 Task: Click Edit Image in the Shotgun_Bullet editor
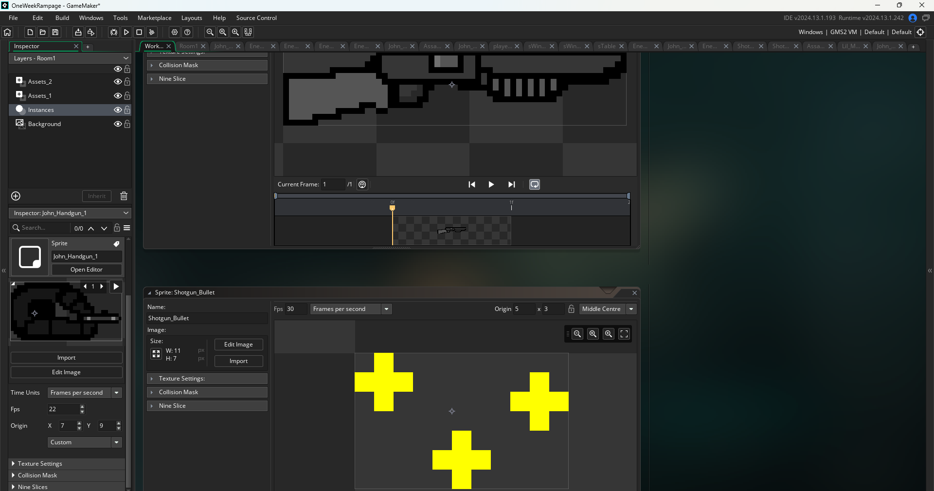tap(238, 345)
